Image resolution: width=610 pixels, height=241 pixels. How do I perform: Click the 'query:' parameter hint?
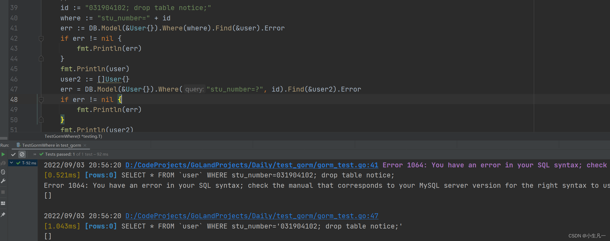pos(194,89)
